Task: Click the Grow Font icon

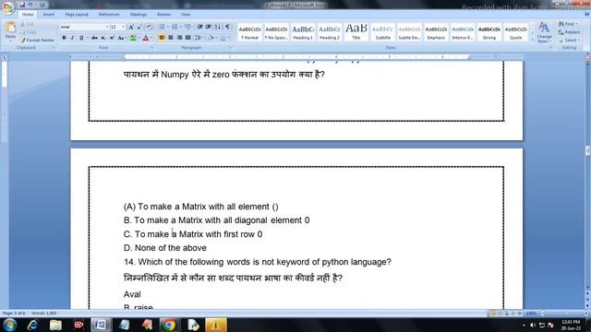Action: point(131,27)
